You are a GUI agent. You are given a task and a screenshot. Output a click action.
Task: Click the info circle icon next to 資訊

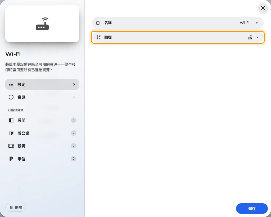click(x=11, y=97)
